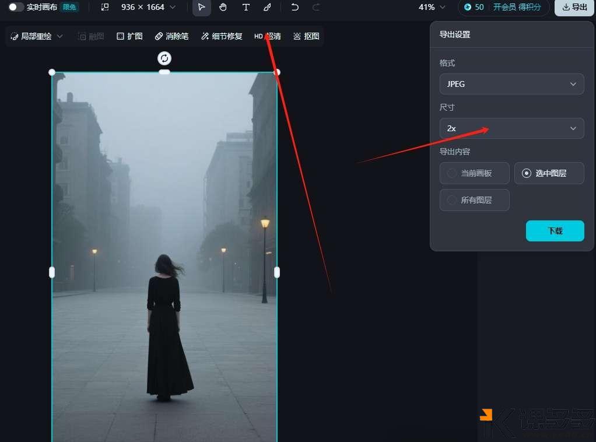596x442 pixels.
Task: Open the JPEG format dropdown
Action: click(x=511, y=84)
